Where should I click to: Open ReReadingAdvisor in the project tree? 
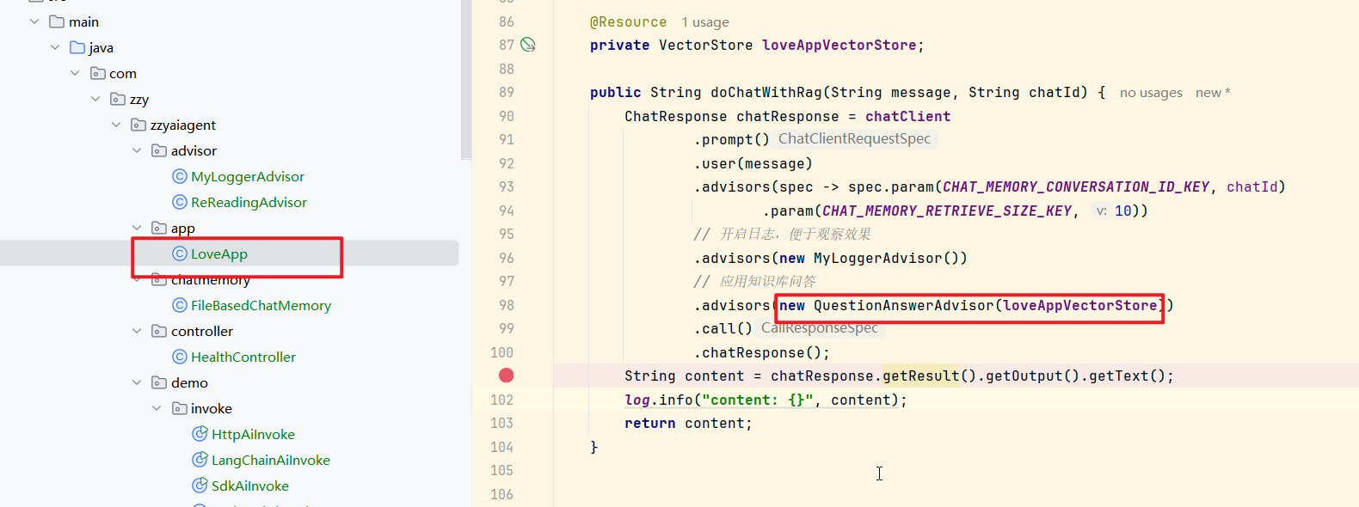pyautogui.click(x=249, y=202)
